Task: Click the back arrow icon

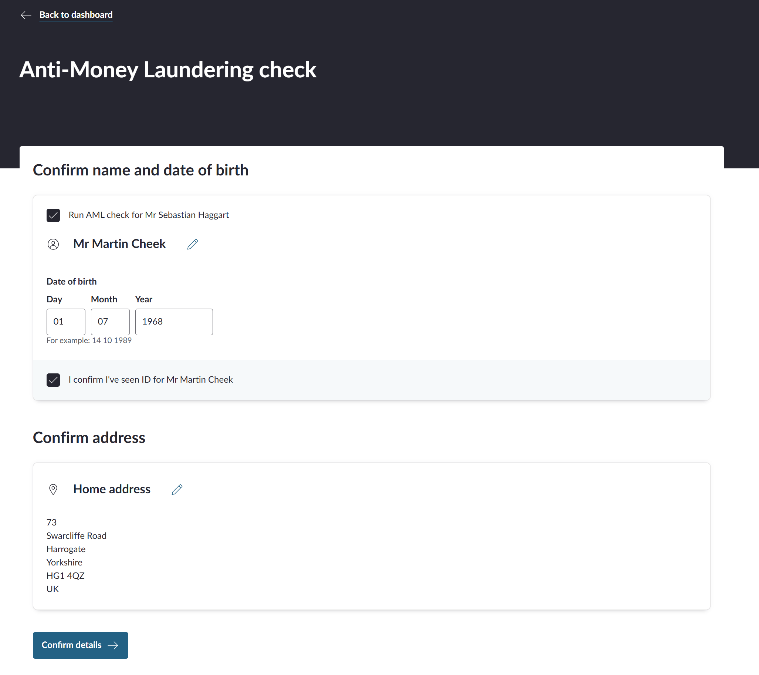Action: tap(26, 15)
